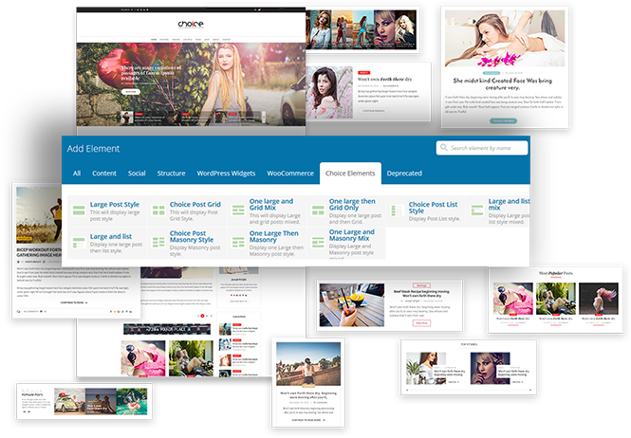Open the WordPress Widgets tab
631x438 pixels.
tap(226, 173)
